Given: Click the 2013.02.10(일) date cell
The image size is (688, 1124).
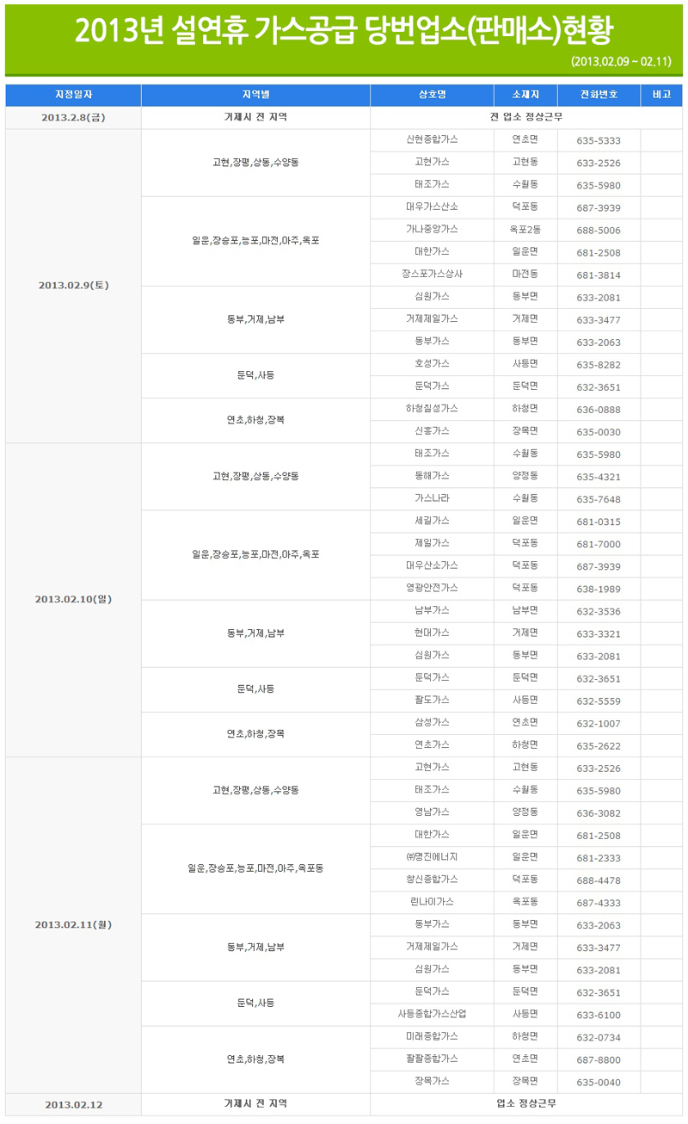Looking at the screenshot, I should (73, 599).
